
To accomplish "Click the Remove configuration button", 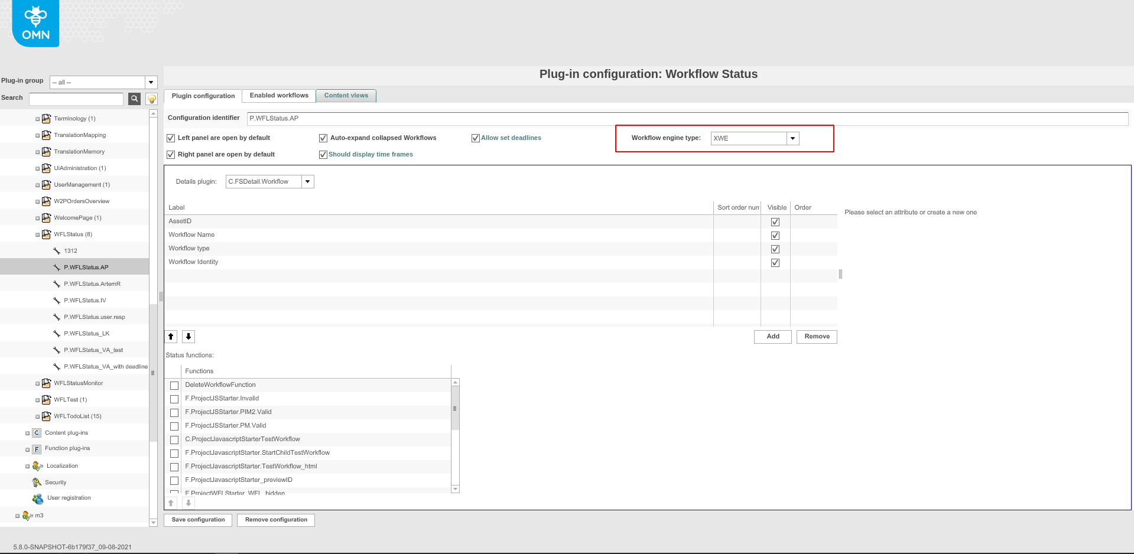I will pyautogui.click(x=276, y=520).
